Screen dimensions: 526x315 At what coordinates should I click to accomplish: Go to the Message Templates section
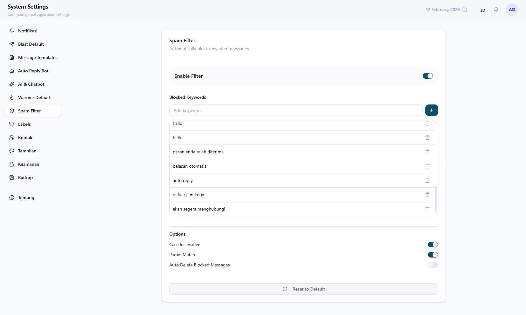(37, 57)
